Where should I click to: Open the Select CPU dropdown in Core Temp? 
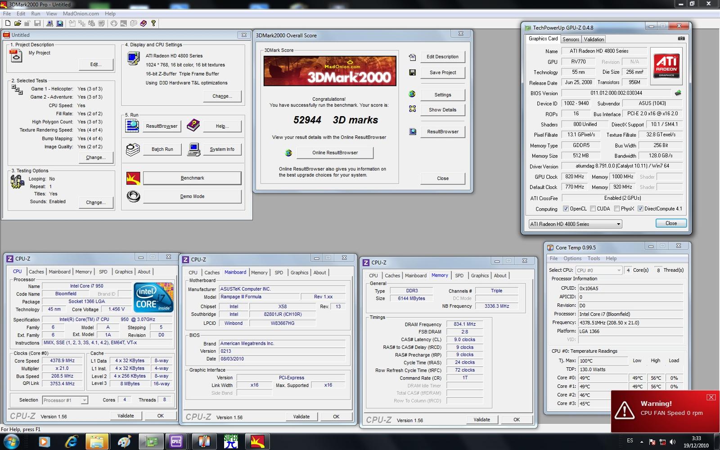[x=599, y=270]
